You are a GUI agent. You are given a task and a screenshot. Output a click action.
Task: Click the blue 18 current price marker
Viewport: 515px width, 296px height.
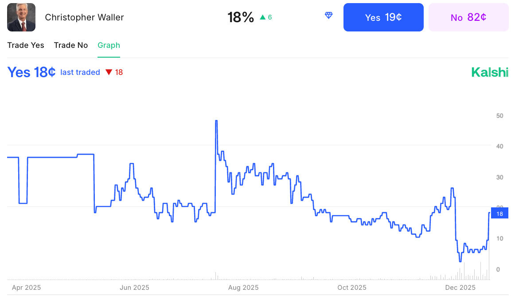pos(499,214)
